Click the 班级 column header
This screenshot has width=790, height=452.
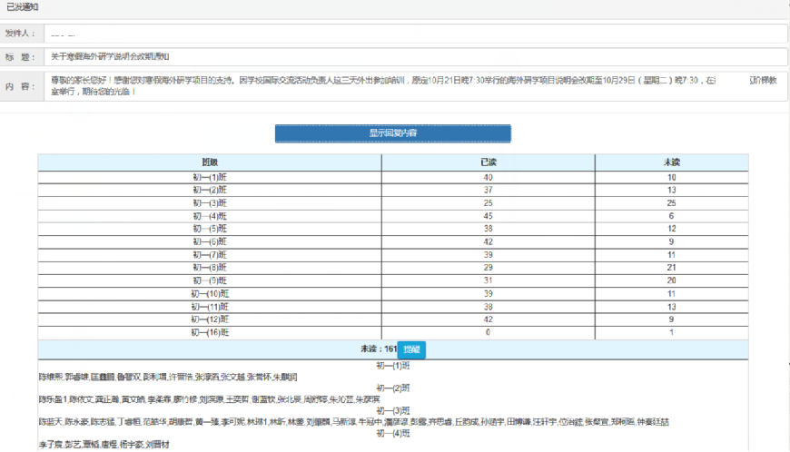coord(210,162)
